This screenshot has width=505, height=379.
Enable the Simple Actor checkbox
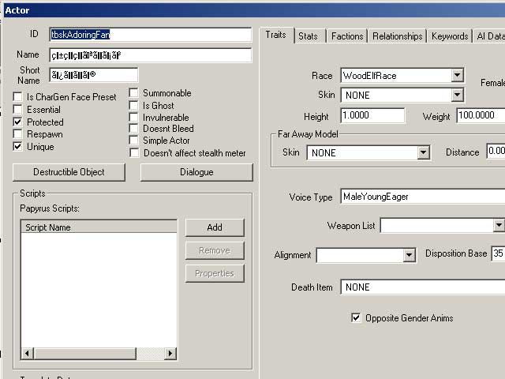tap(133, 141)
